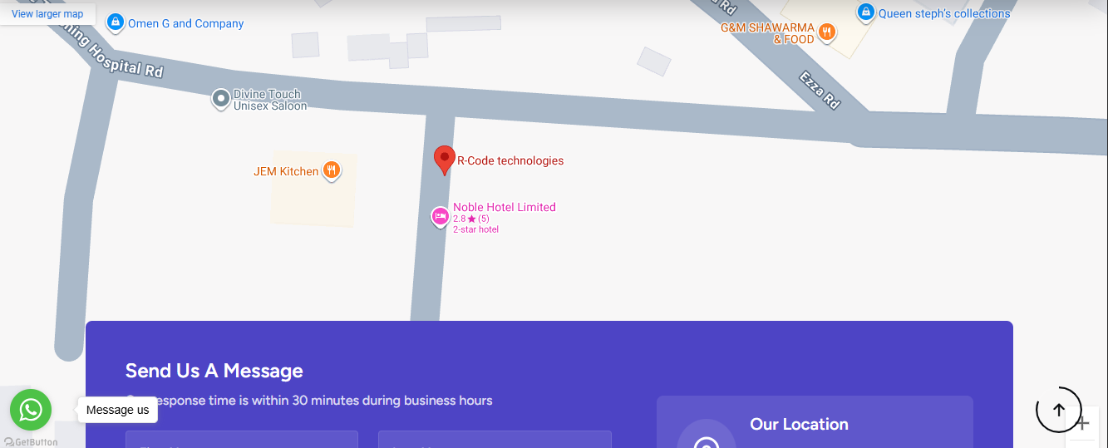Select the Noble Hotel Limited hotel icon

click(440, 217)
